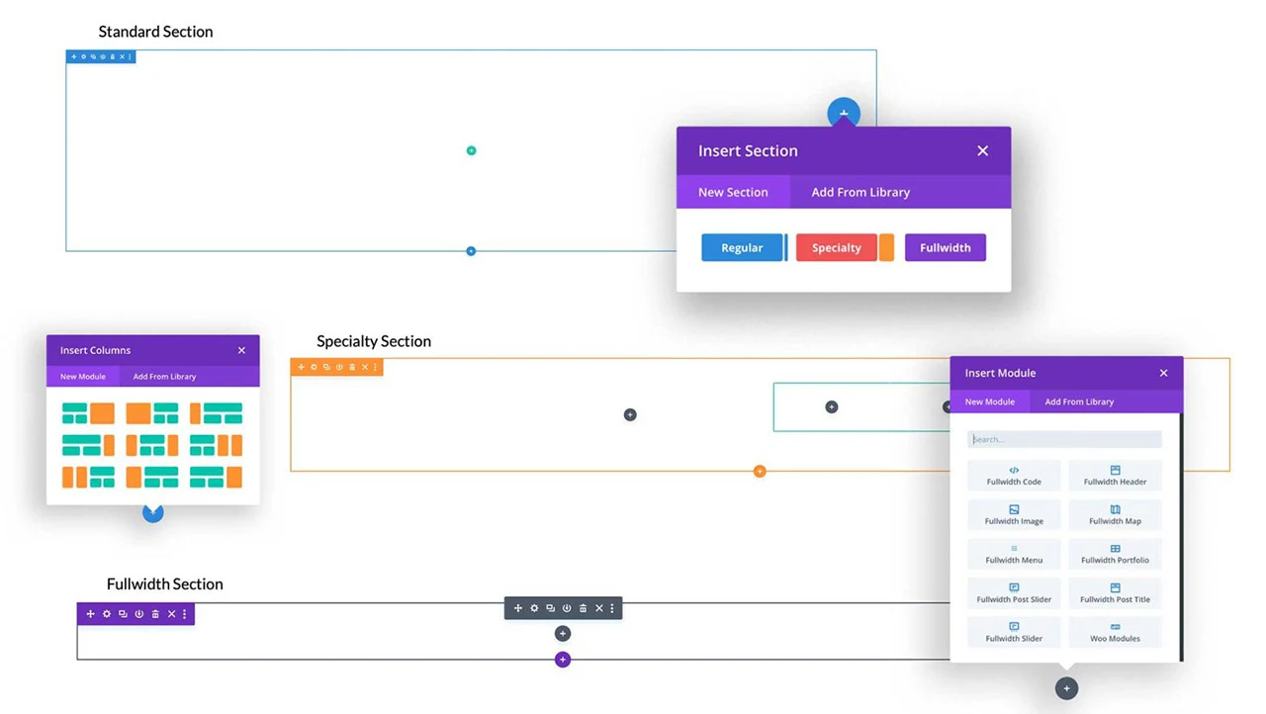
Task: Click the trash icon in the orange Specialty toolbar
Action: [x=352, y=367]
